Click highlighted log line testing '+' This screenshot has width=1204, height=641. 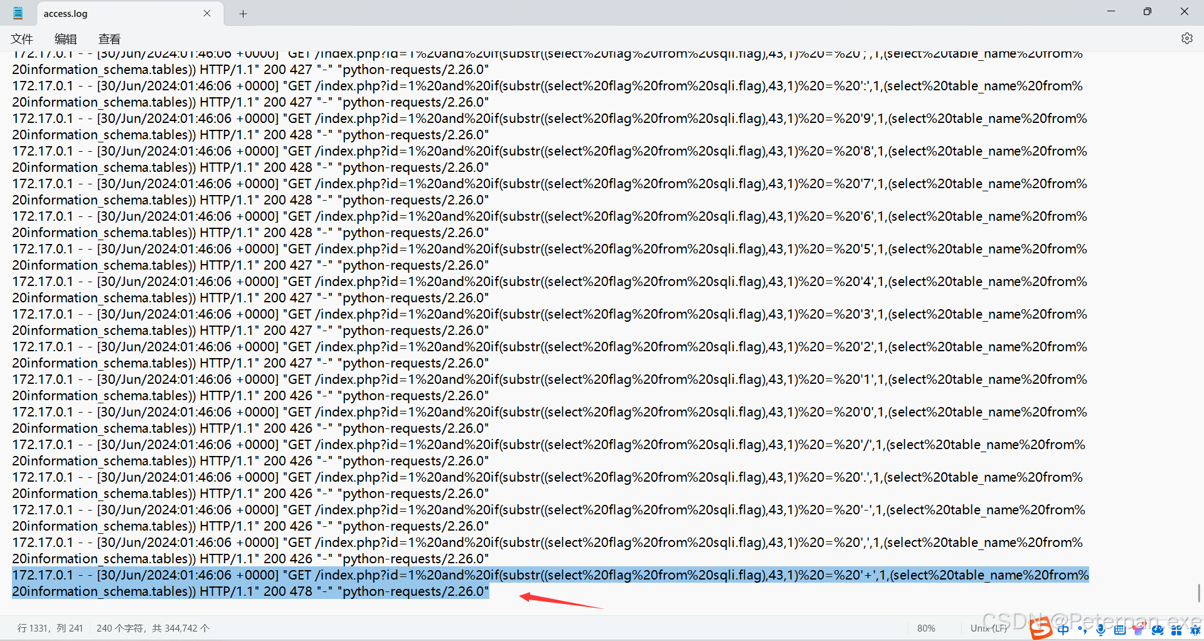[x=550, y=583]
